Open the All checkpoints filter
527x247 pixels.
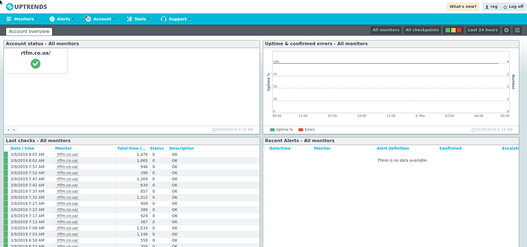[x=422, y=30]
